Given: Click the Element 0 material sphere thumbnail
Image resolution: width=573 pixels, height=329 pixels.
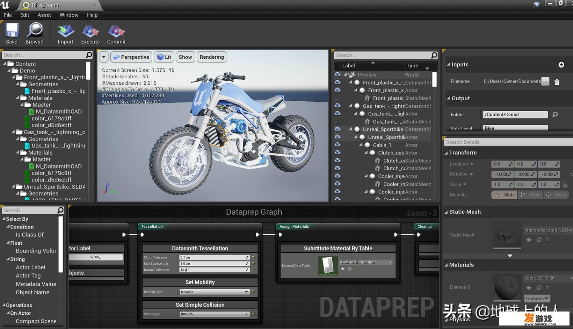Looking at the screenshot, I should click(507, 288).
